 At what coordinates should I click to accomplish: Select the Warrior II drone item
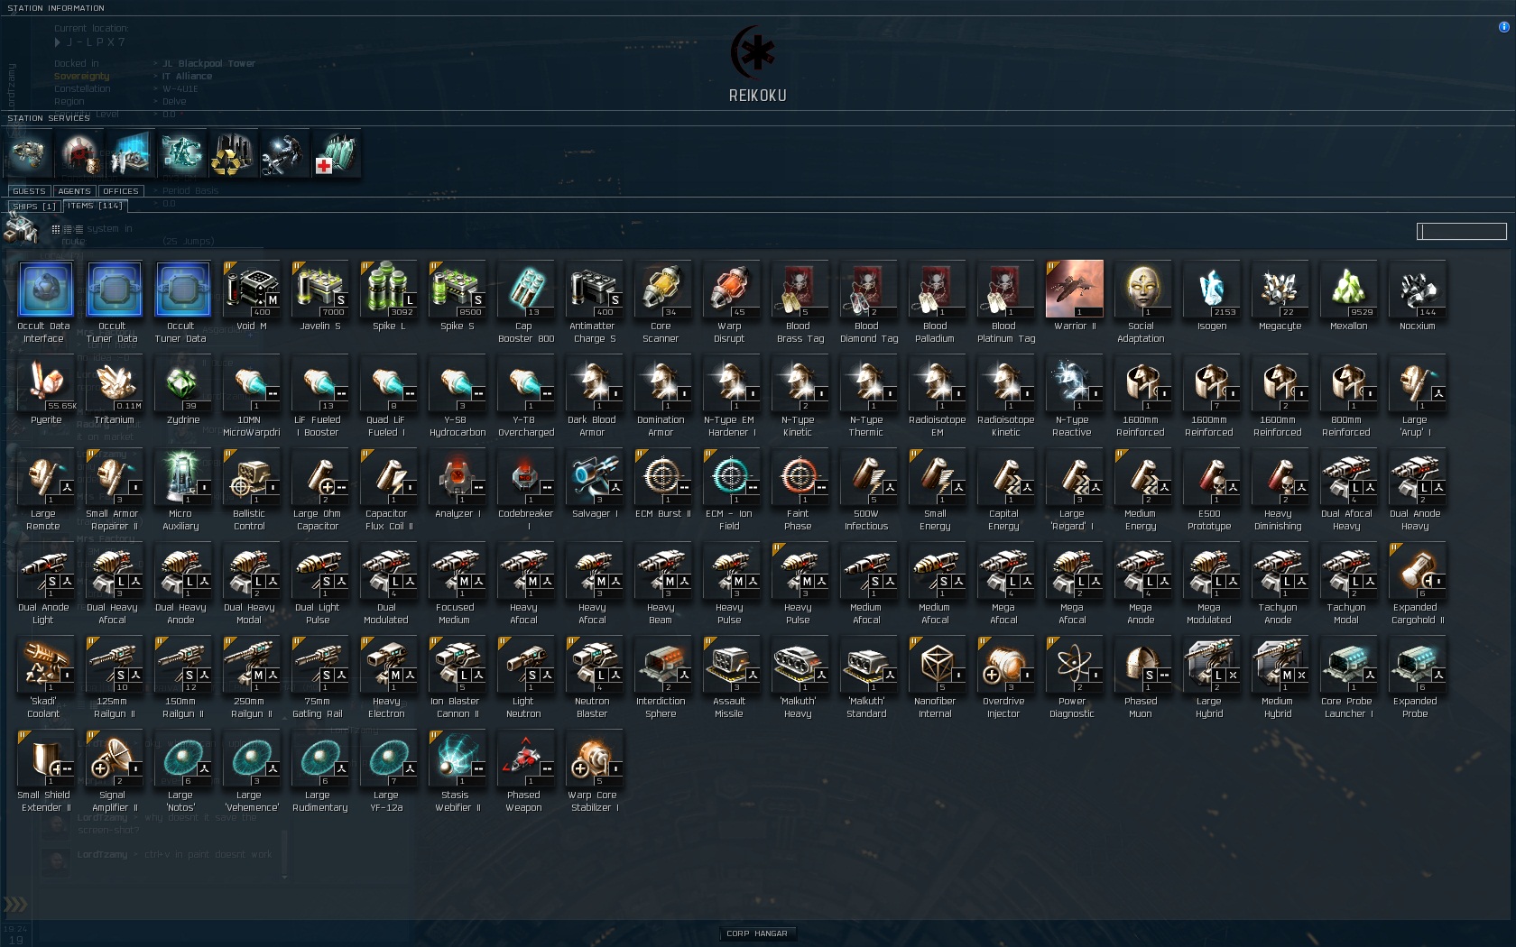coord(1074,302)
